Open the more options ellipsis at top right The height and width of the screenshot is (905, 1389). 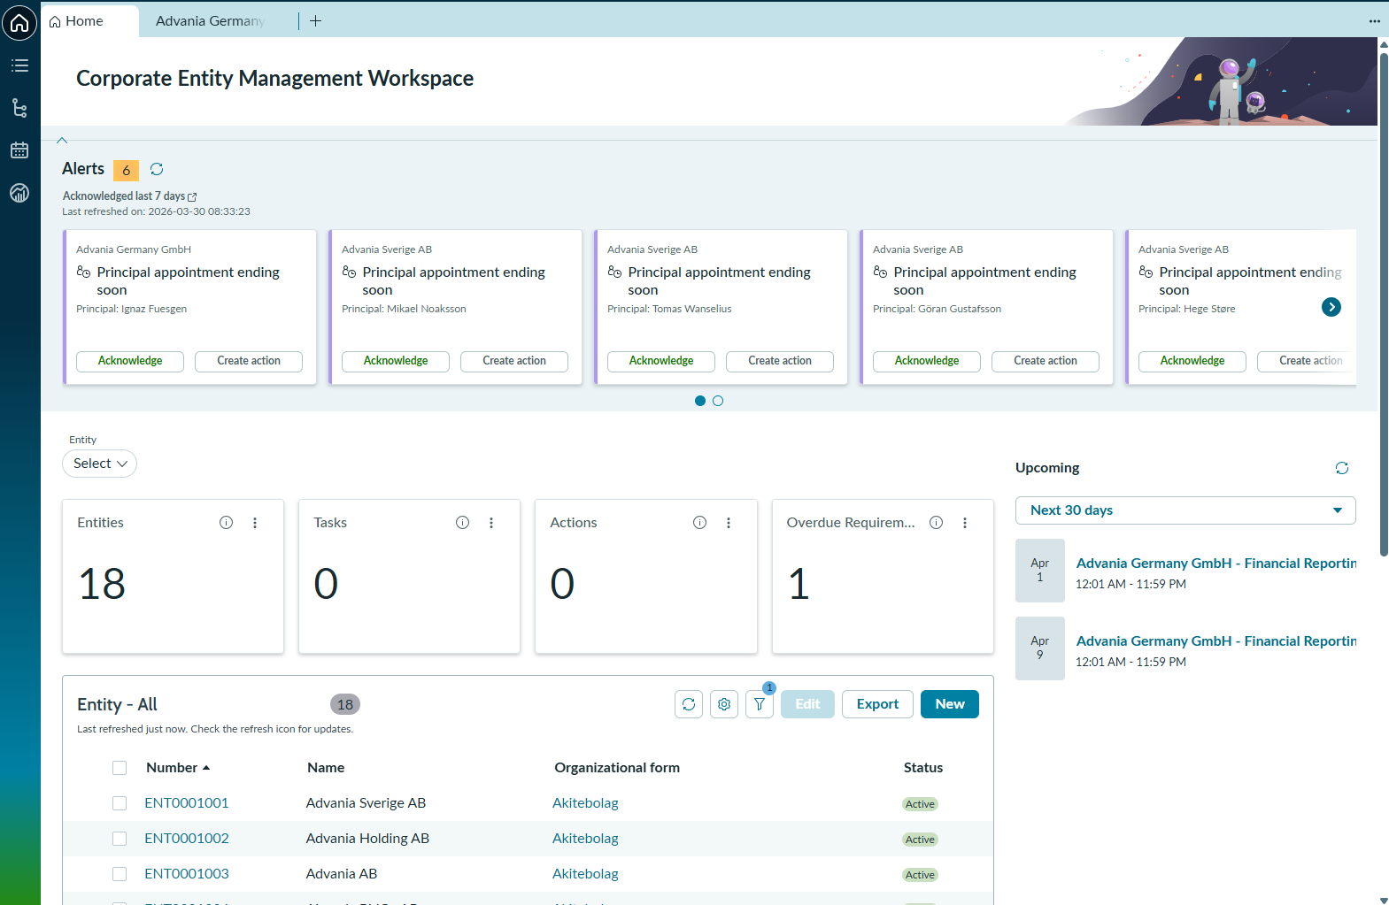click(1374, 21)
